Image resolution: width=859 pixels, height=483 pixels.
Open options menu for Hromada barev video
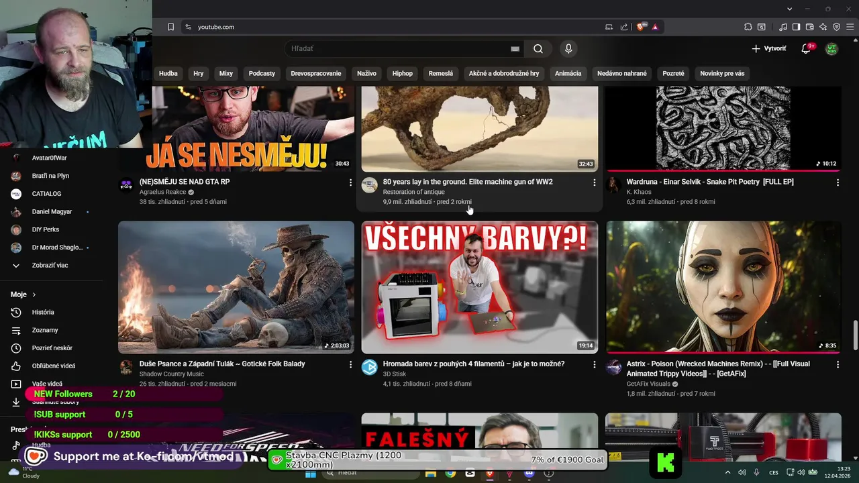[594, 364]
